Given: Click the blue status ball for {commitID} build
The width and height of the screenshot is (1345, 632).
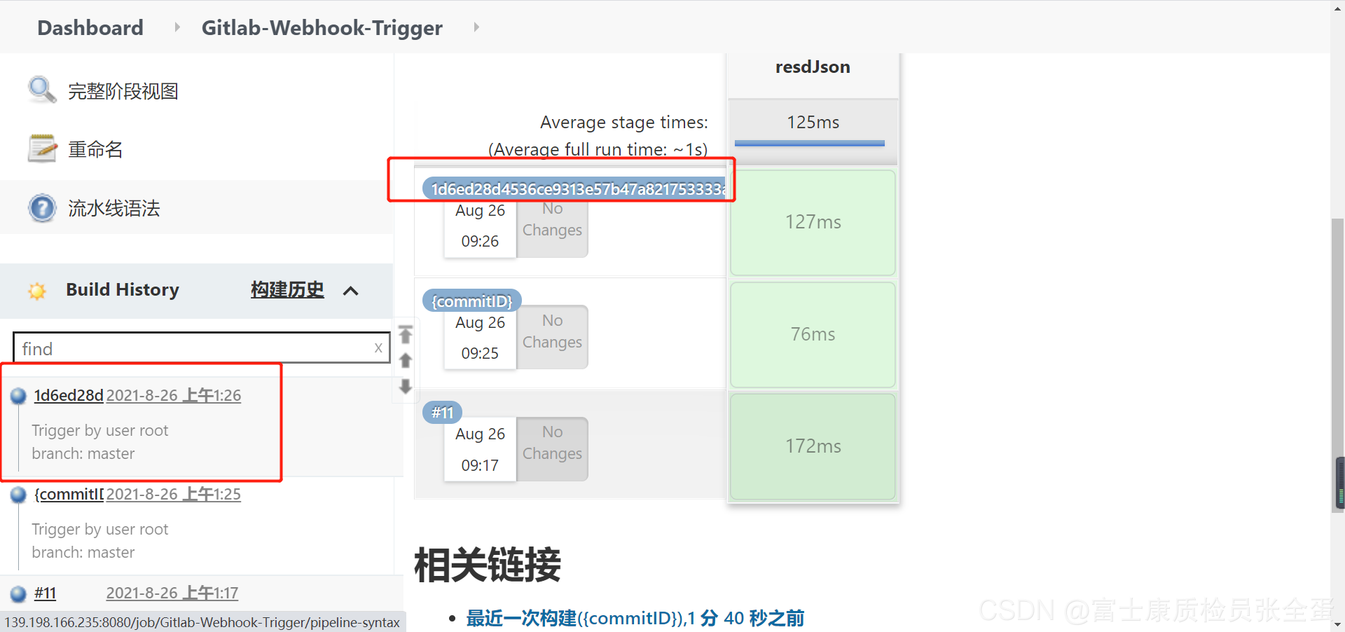Looking at the screenshot, I should point(19,495).
